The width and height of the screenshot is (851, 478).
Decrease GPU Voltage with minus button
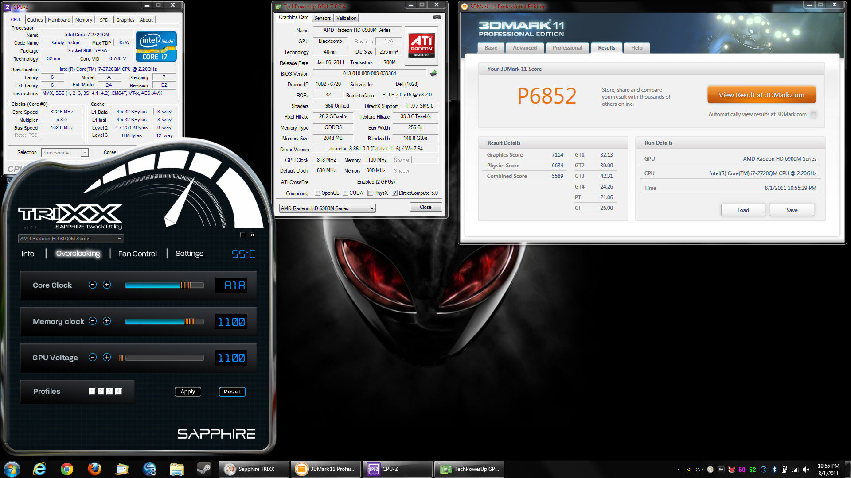(x=93, y=357)
